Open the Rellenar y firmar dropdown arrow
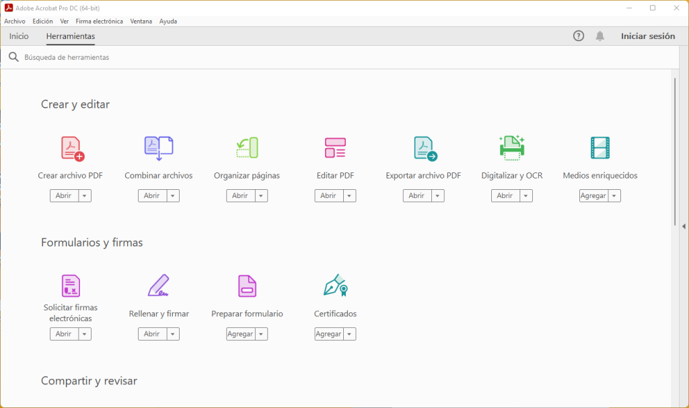The height and width of the screenshot is (408, 689). coord(173,334)
